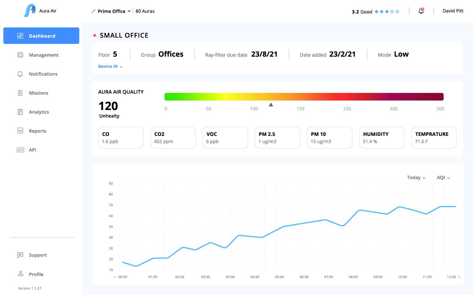Click the user name David Pitt

coord(453,11)
